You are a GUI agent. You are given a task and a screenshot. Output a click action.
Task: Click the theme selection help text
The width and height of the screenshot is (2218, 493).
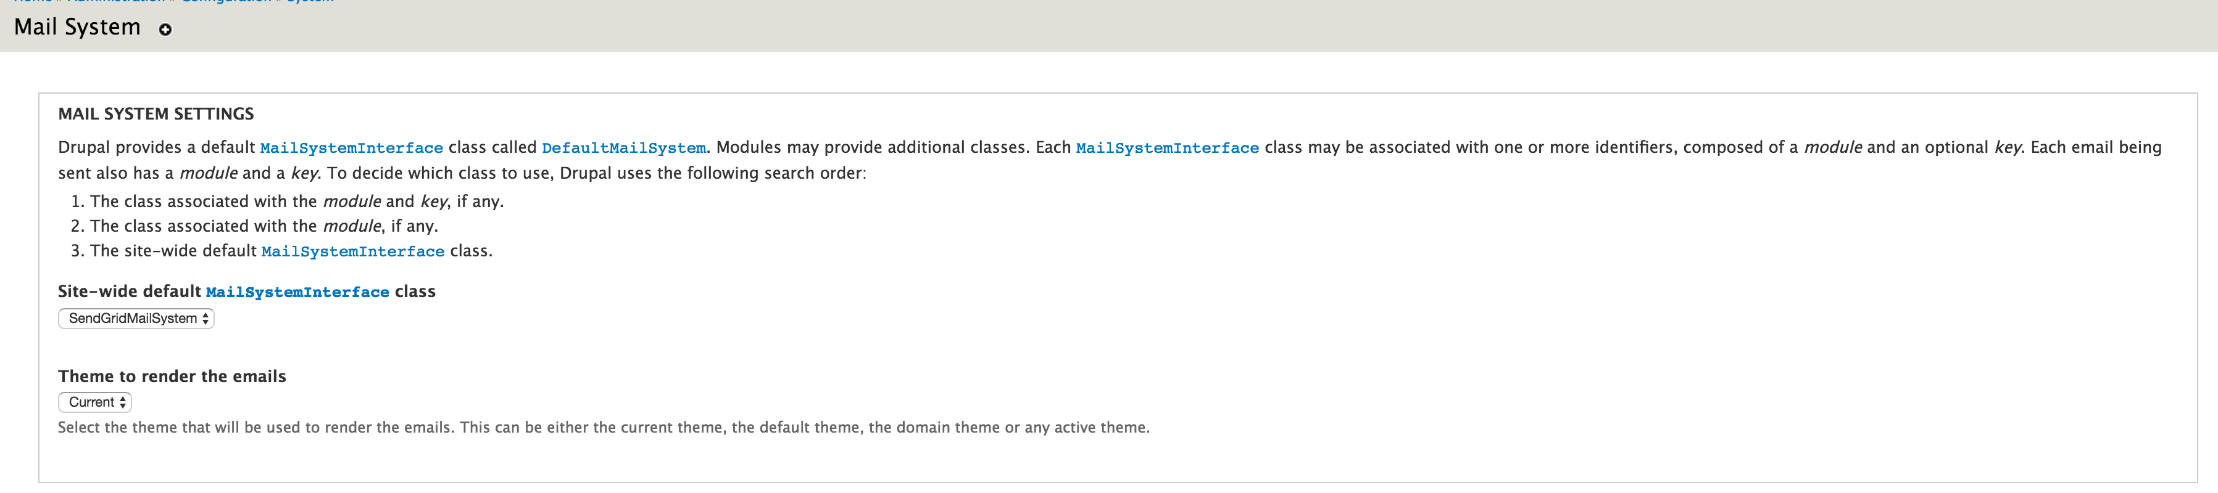coord(603,428)
